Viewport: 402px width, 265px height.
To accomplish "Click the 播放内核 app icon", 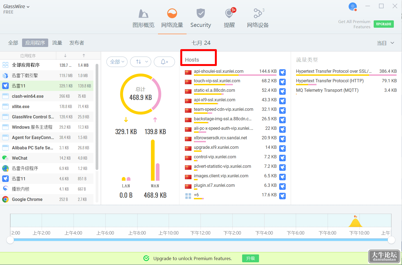I will 5,189.
